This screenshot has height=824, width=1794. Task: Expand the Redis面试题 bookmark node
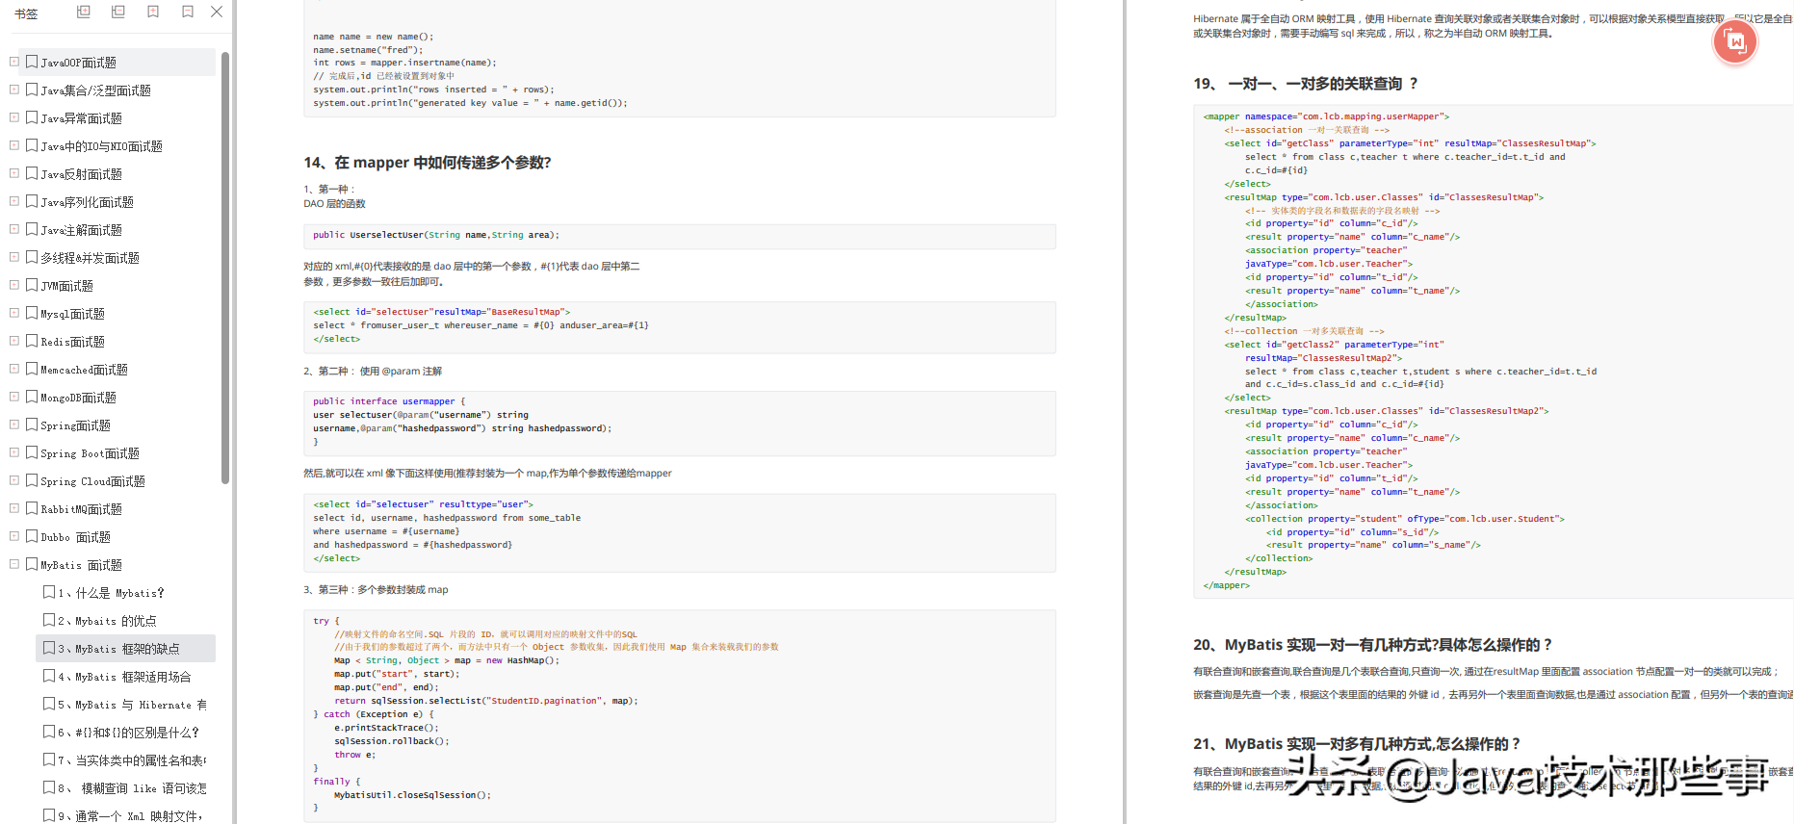[14, 341]
